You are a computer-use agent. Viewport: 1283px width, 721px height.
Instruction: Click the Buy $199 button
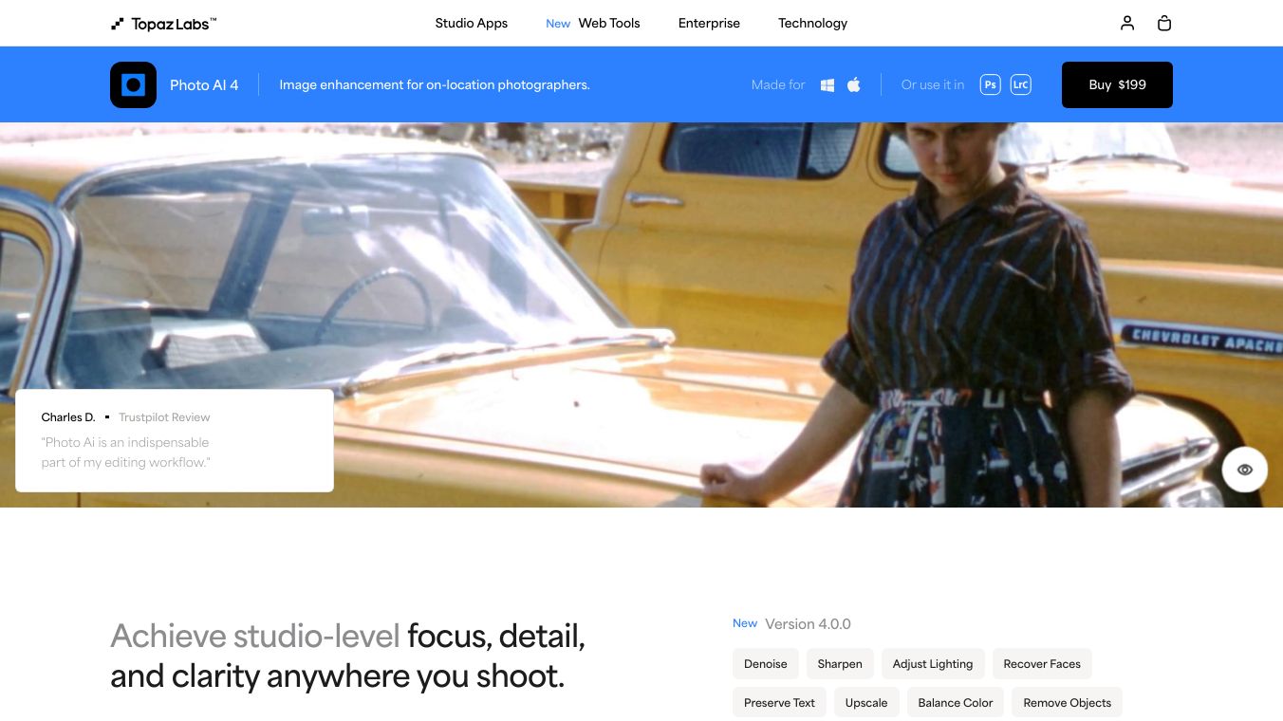point(1117,84)
